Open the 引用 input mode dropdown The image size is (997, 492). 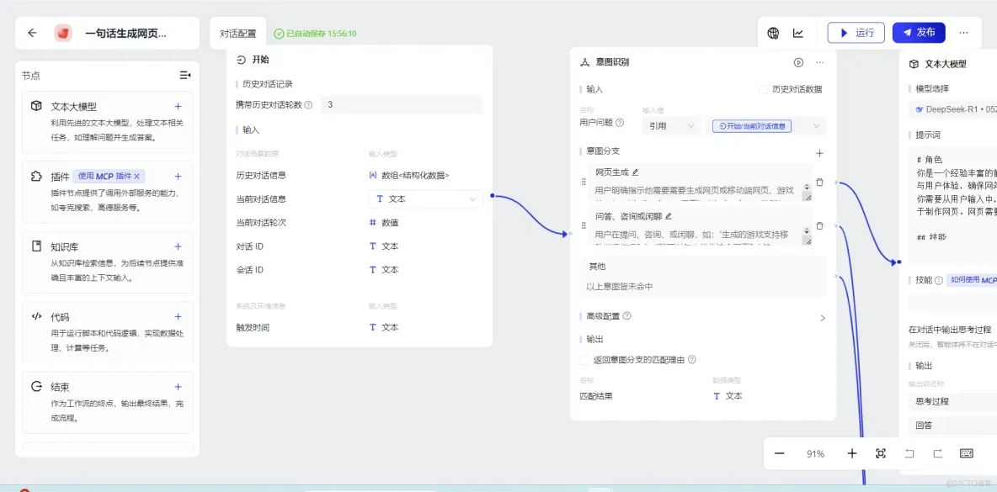pos(670,125)
